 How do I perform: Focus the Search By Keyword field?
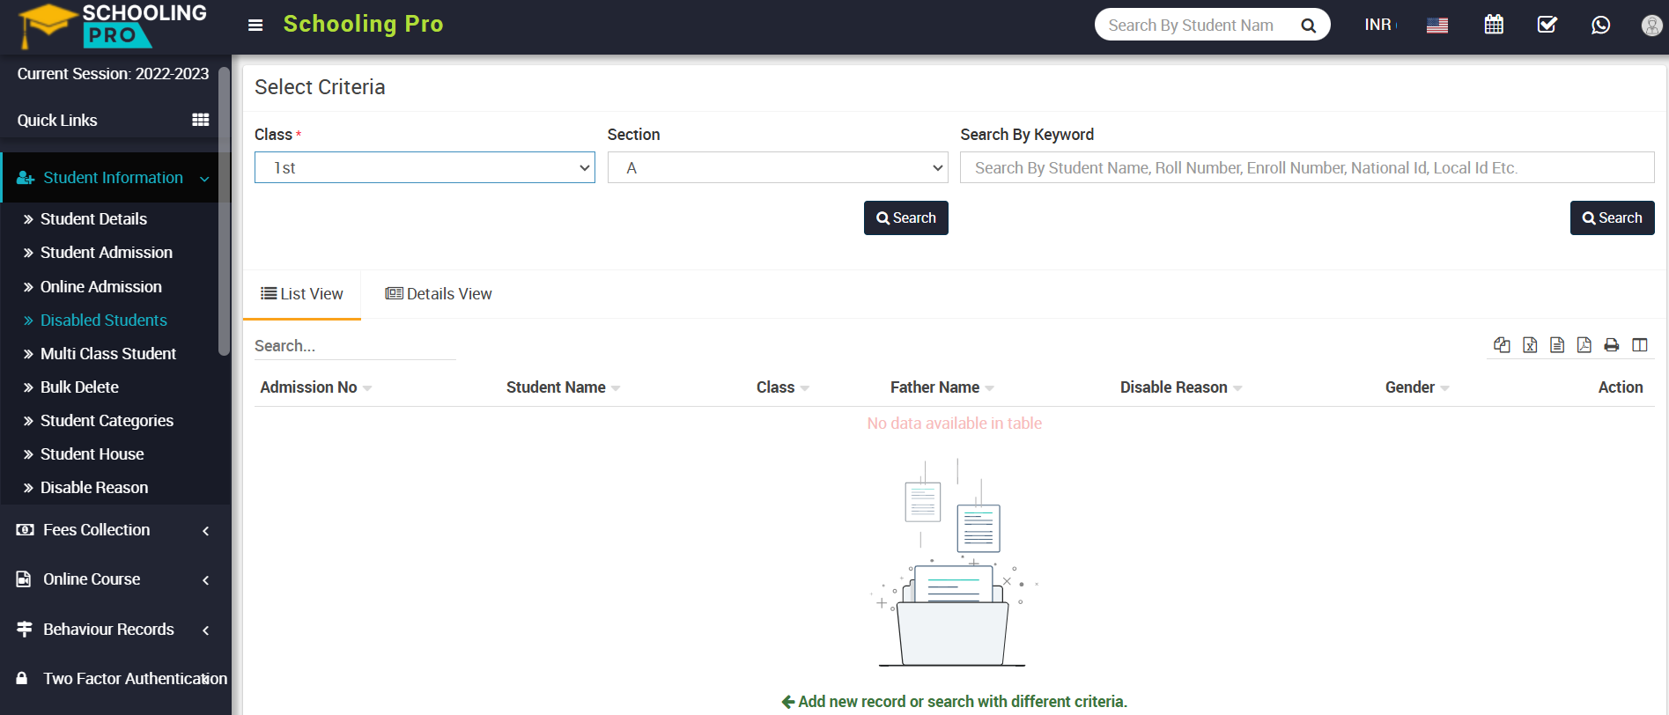coord(1307,167)
